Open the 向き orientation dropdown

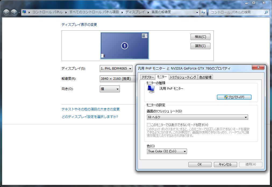point(110,89)
